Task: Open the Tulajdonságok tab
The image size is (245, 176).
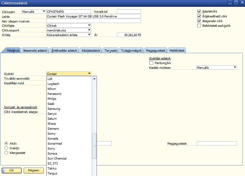Action: (x=131, y=50)
